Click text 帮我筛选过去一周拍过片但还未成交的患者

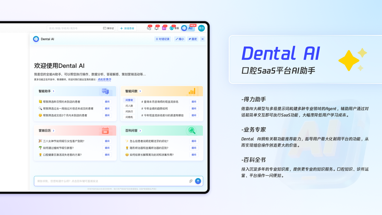pos(68,109)
